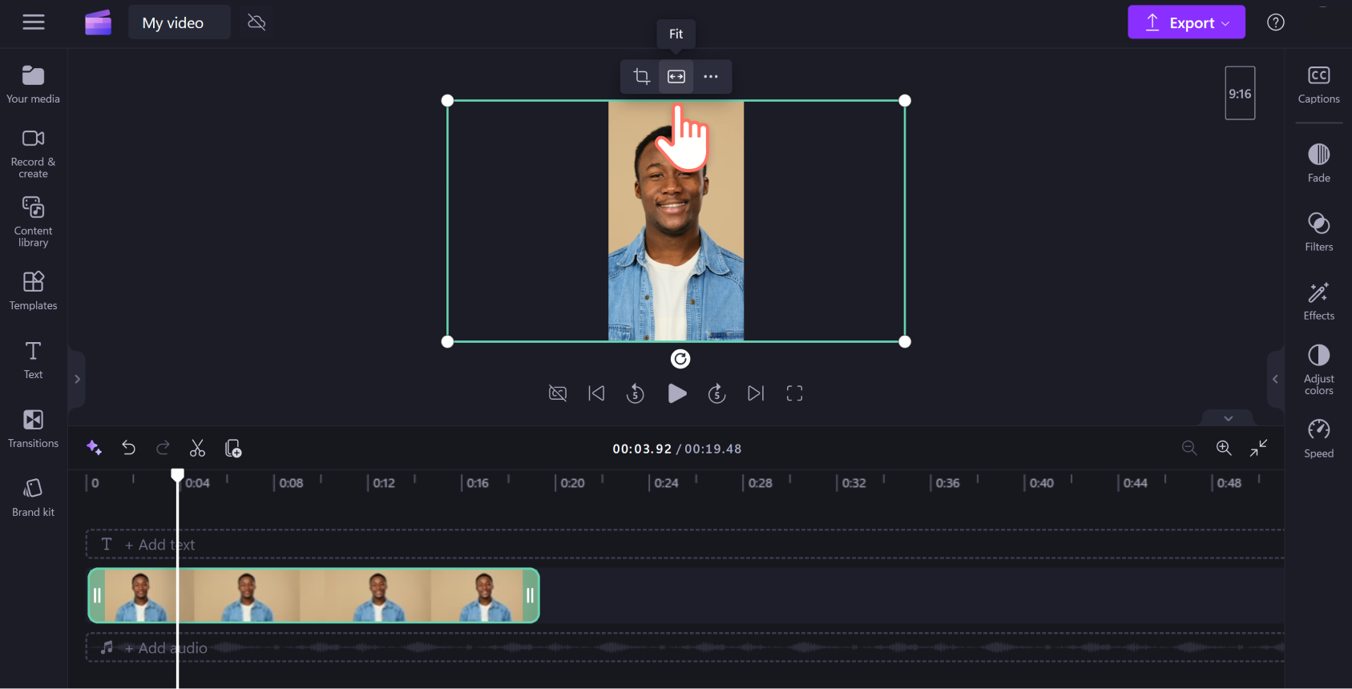Click the rotate handle below the preview
Viewport: 1352px width, 689px height.
pos(680,359)
